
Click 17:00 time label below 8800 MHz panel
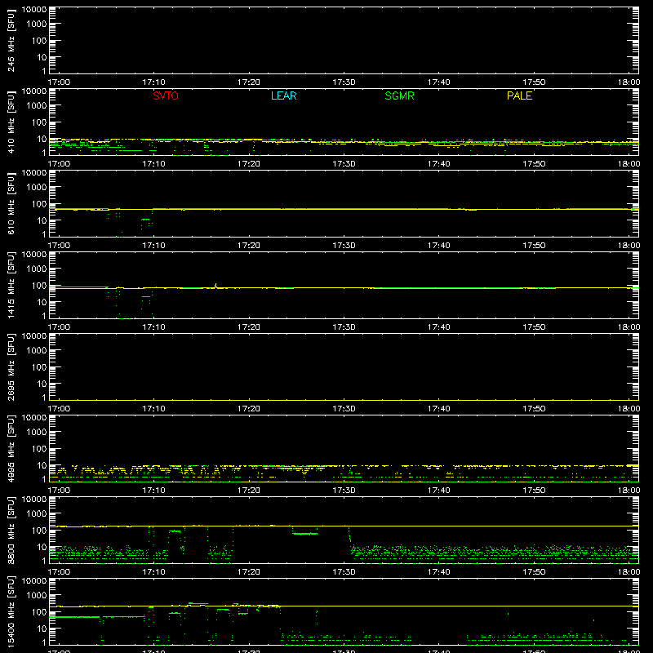pyautogui.click(x=59, y=572)
